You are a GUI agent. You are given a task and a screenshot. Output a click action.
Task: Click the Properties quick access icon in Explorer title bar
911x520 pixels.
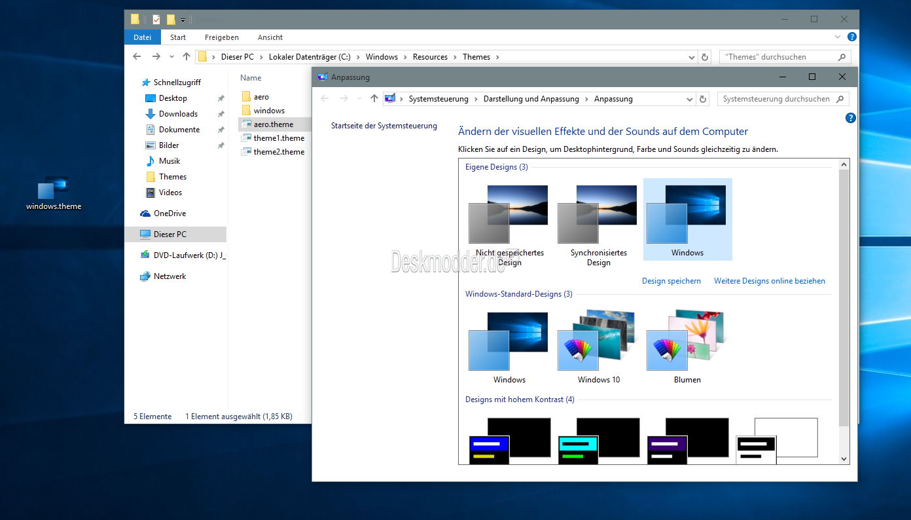point(156,19)
